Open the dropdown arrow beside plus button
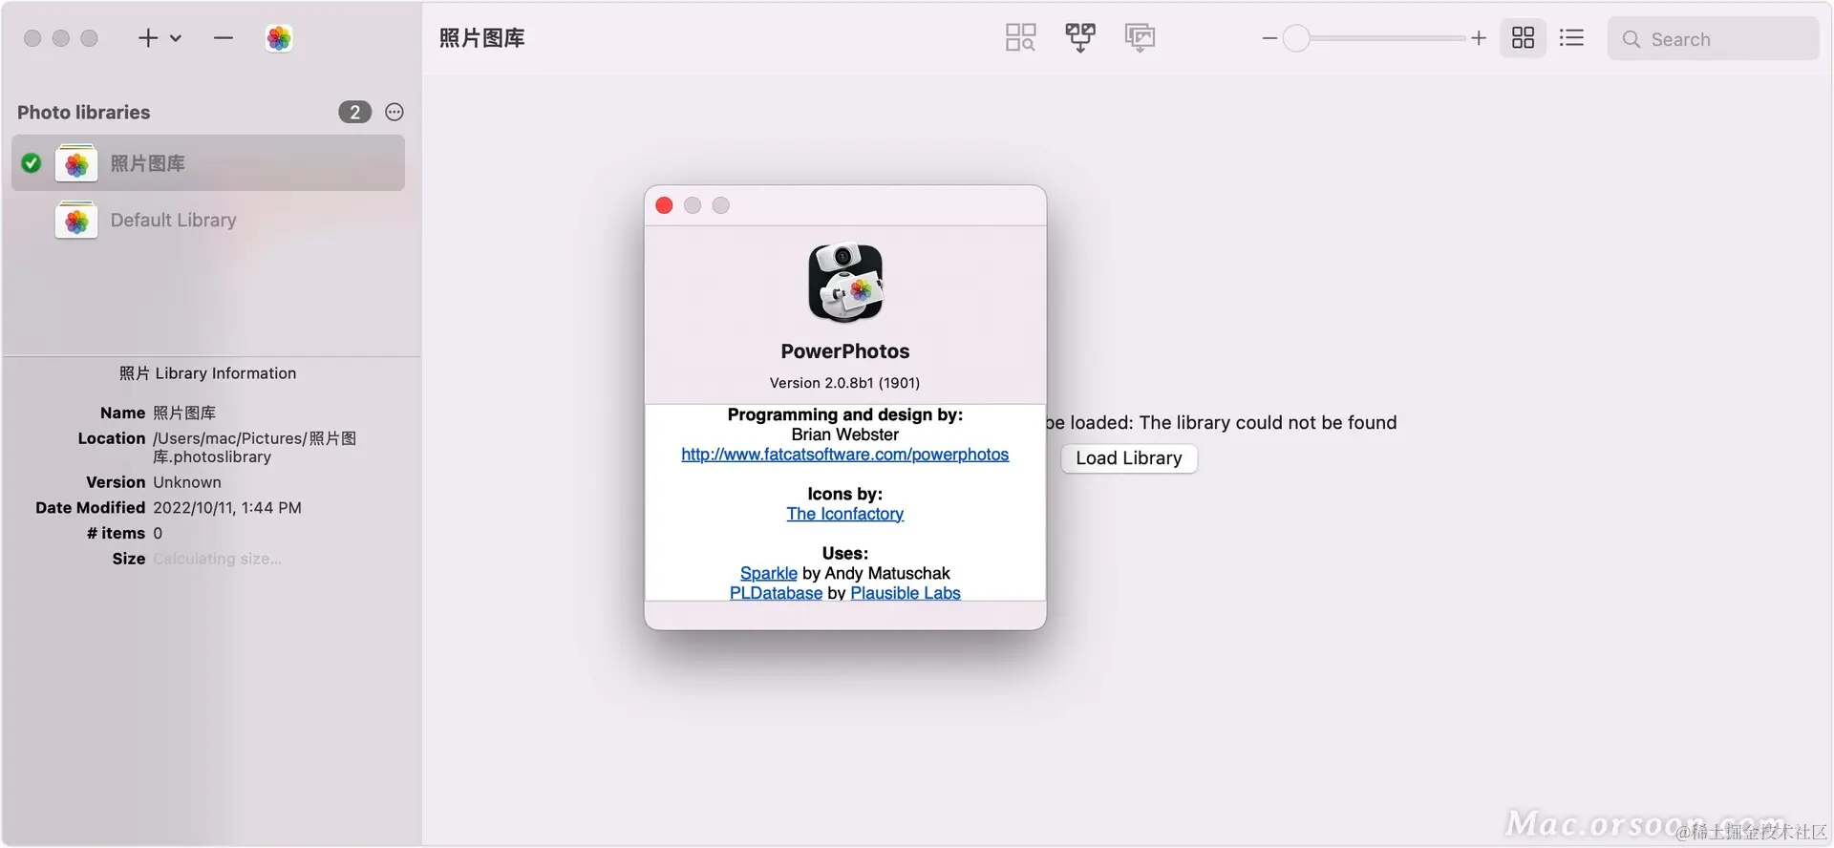Image resolution: width=1834 pixels, height=848 pixels. pyautogui.click(x=176, y=38)
